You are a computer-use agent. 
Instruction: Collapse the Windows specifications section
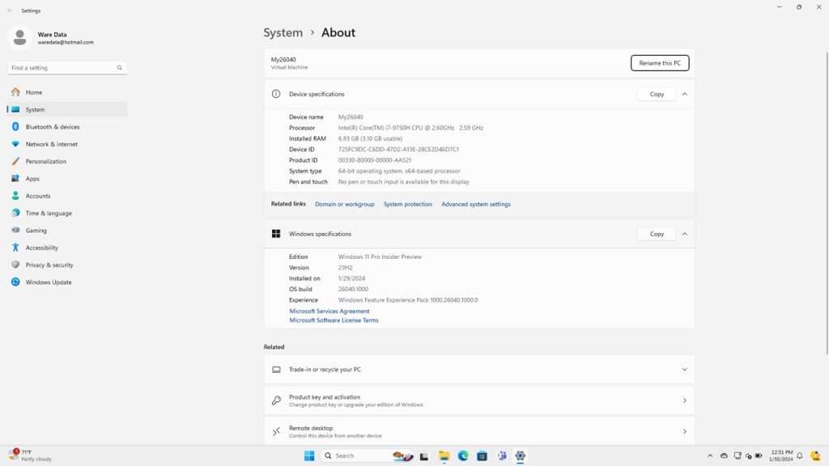tap(685, 234)
